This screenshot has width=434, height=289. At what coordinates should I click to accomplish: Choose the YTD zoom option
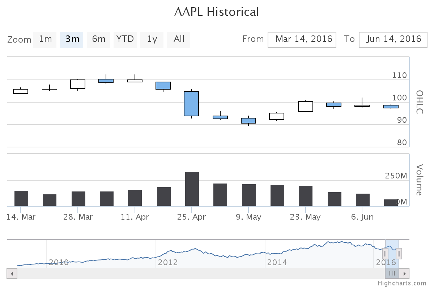point(125,39)
